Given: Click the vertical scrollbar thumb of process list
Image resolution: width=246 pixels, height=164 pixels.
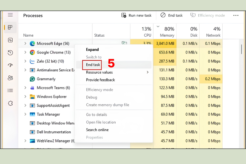Looking at the screenshot, I should coord(241,49).
